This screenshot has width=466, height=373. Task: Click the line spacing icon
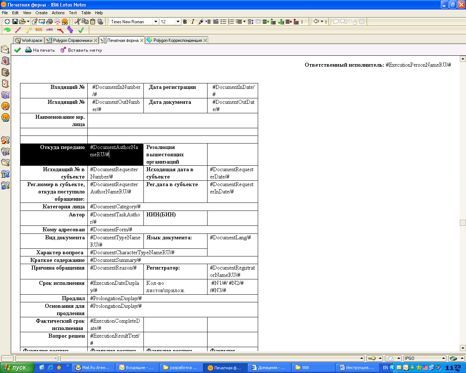point(250,21)
